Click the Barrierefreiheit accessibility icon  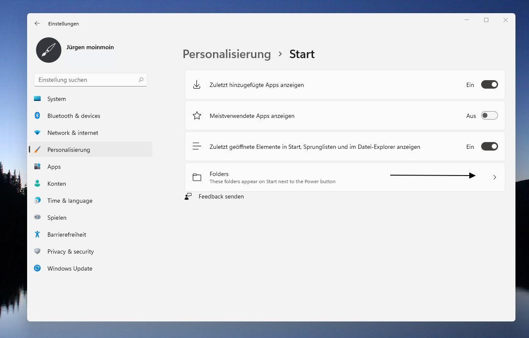coord(37,235)
